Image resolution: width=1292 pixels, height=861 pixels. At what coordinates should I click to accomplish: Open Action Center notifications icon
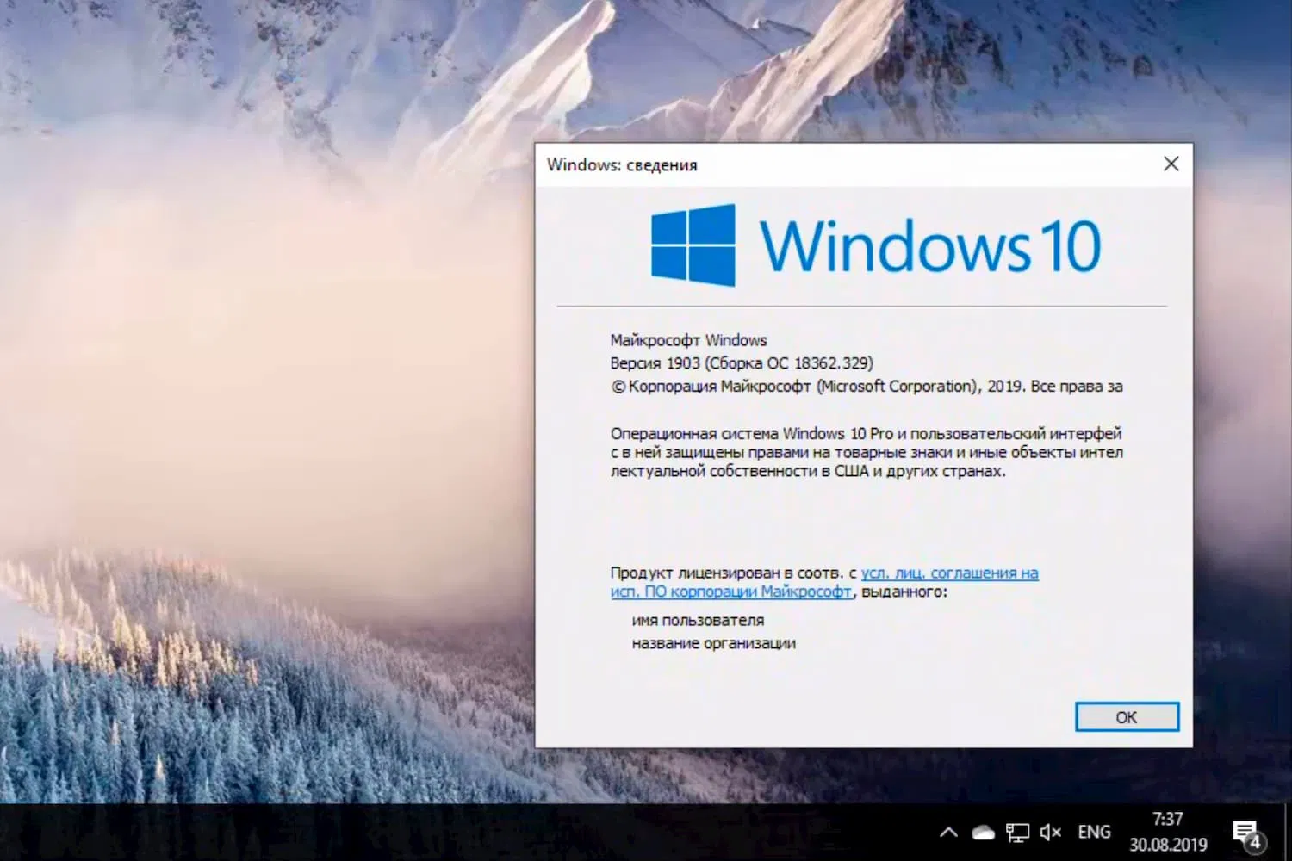pos(1246,832)
